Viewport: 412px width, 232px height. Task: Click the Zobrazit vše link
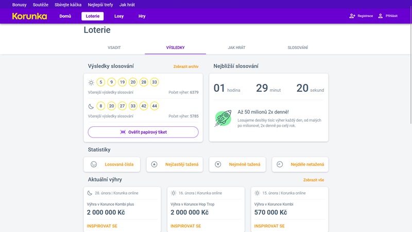(x=314, y=180)
